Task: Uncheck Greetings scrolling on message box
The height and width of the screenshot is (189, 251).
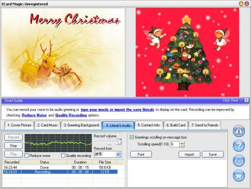Action: [x=132, y=137]
